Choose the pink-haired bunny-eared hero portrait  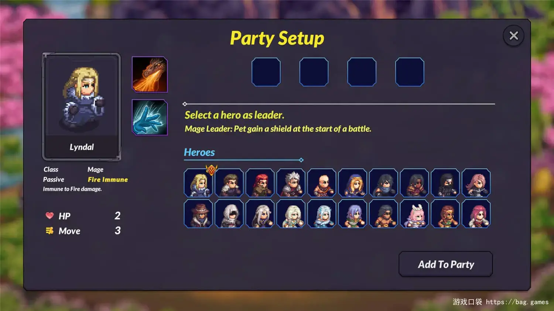coord(414,214)
